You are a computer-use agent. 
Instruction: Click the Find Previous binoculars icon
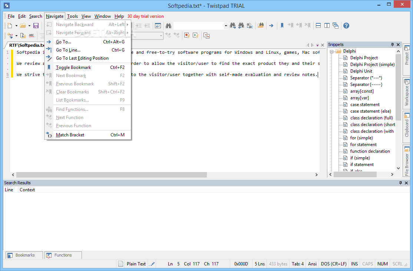pyautogui.click(x=241, y=26)
